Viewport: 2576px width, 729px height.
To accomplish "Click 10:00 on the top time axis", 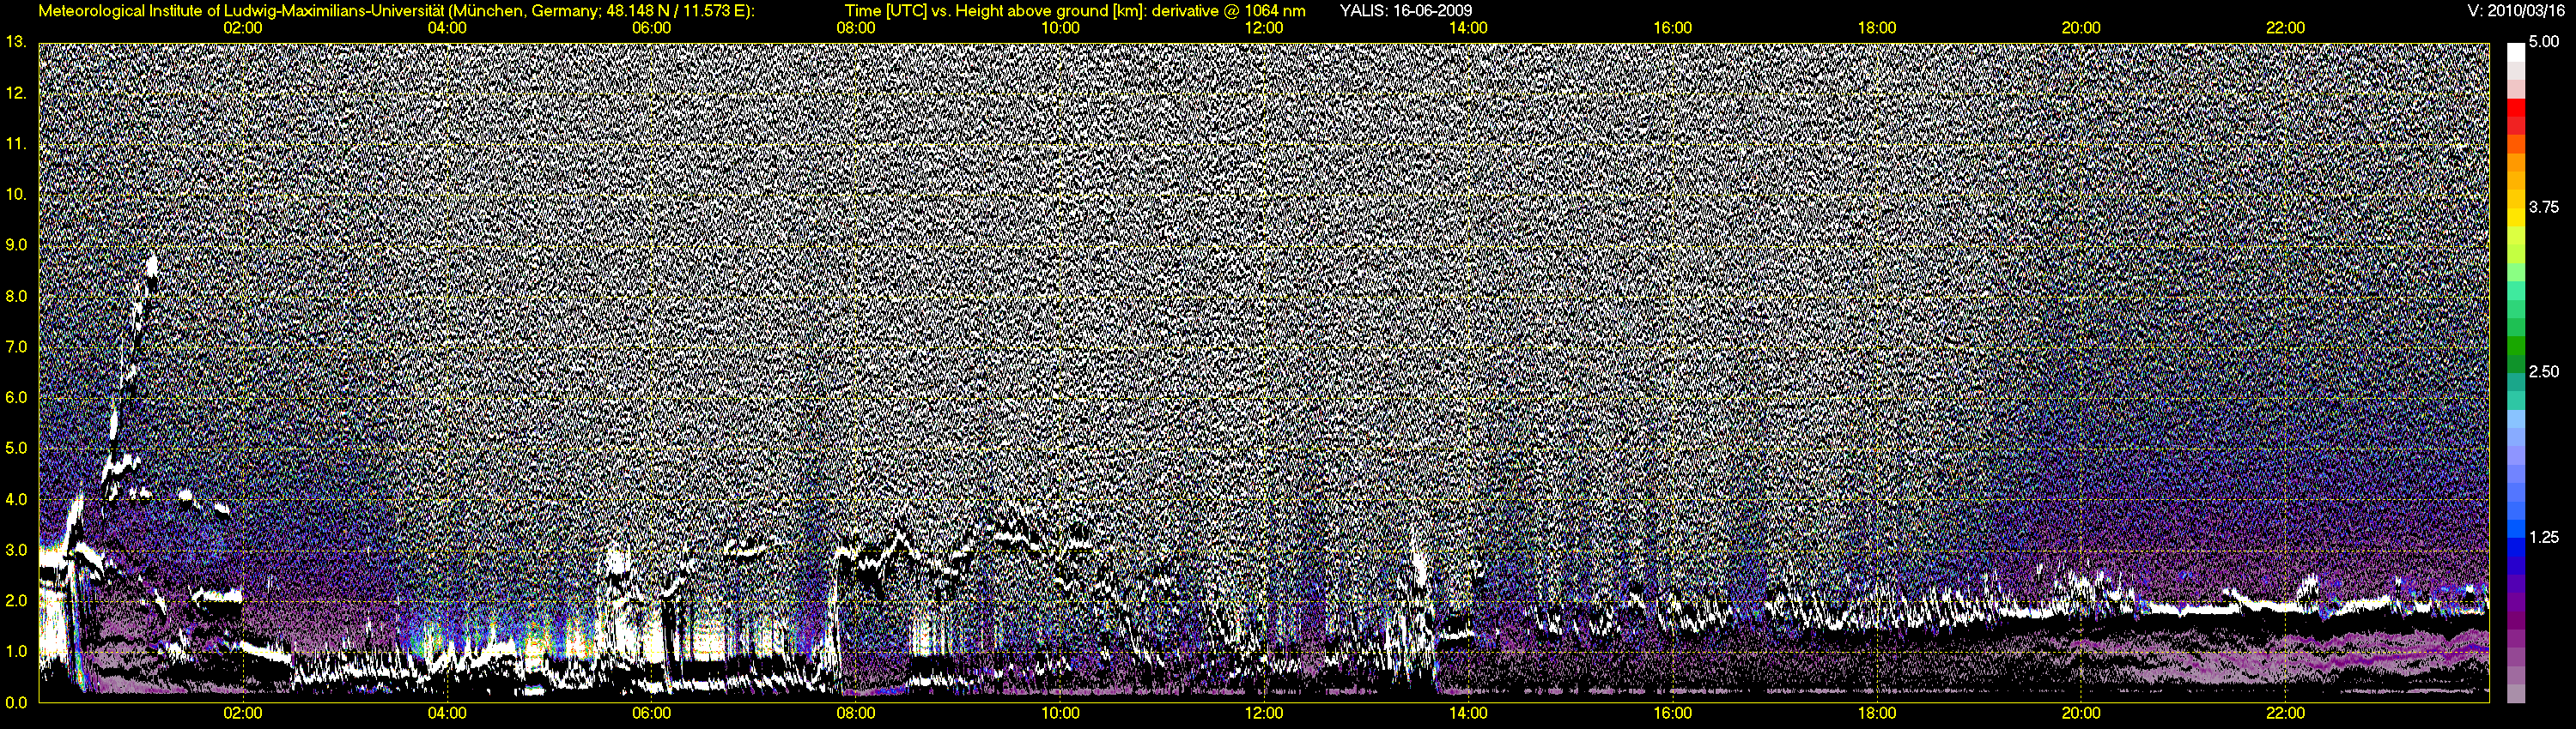I will 1060,28.
